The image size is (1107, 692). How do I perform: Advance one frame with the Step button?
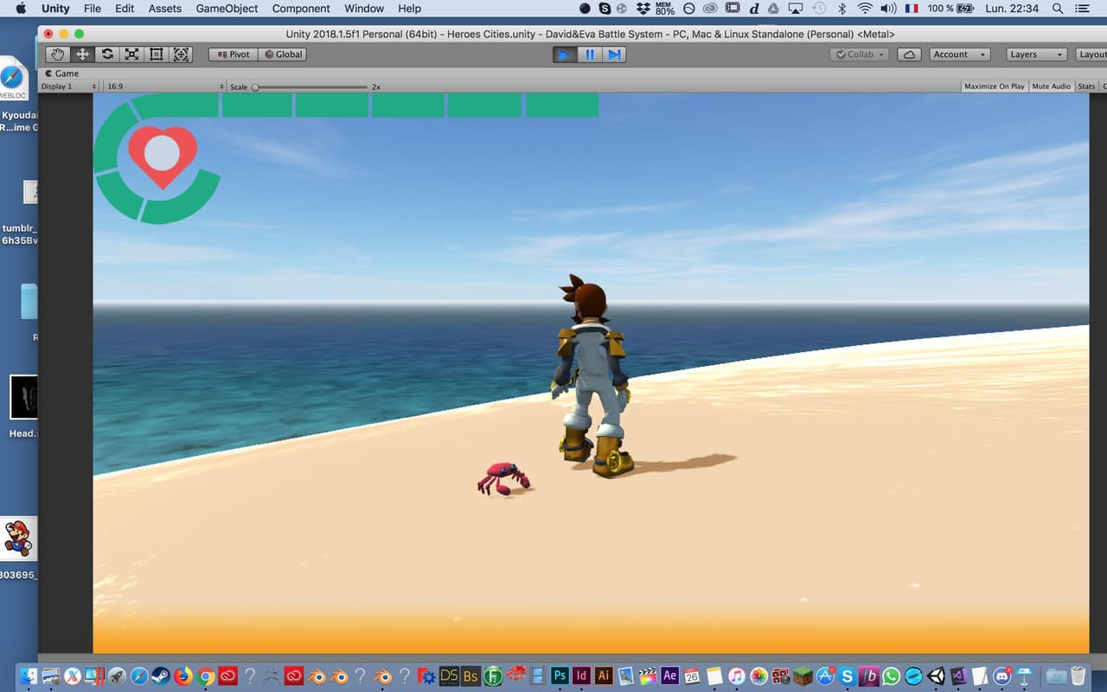coord(614,54)
